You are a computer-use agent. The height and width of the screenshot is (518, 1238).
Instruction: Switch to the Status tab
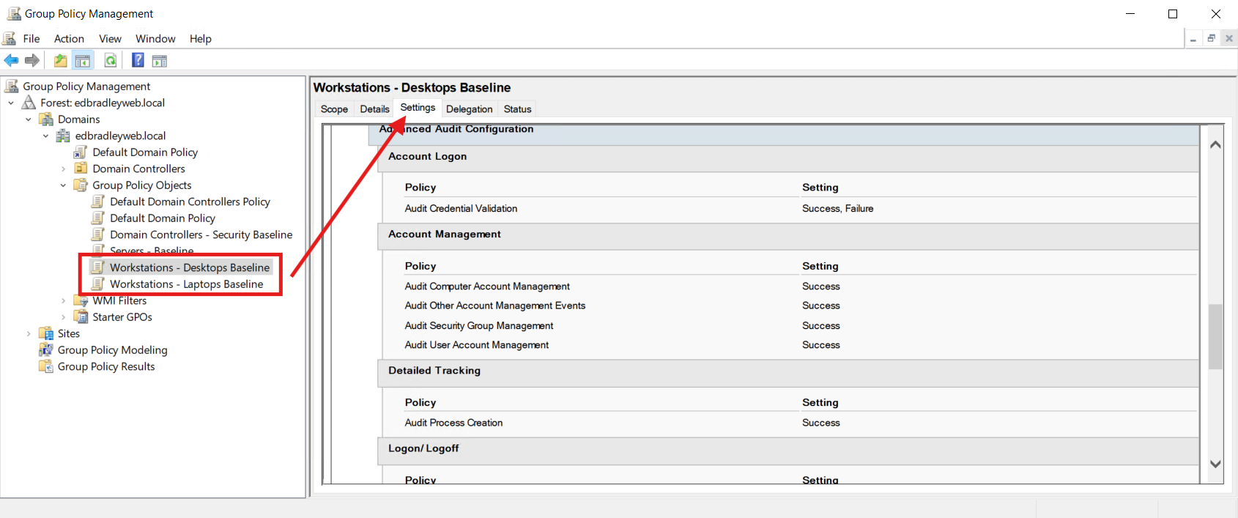coord(517,109)
